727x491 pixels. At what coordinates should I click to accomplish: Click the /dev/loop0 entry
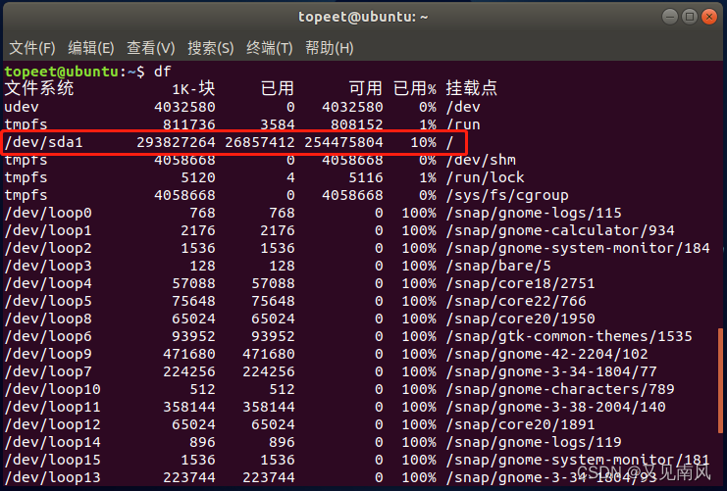[x=48, y=213]
